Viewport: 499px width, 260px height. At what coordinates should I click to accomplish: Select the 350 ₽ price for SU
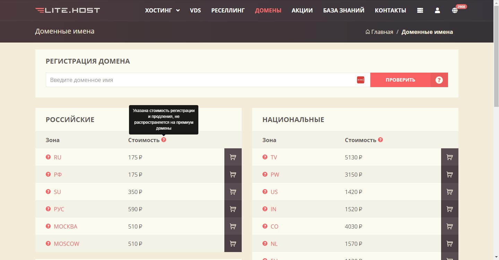[x=135, y=192]
